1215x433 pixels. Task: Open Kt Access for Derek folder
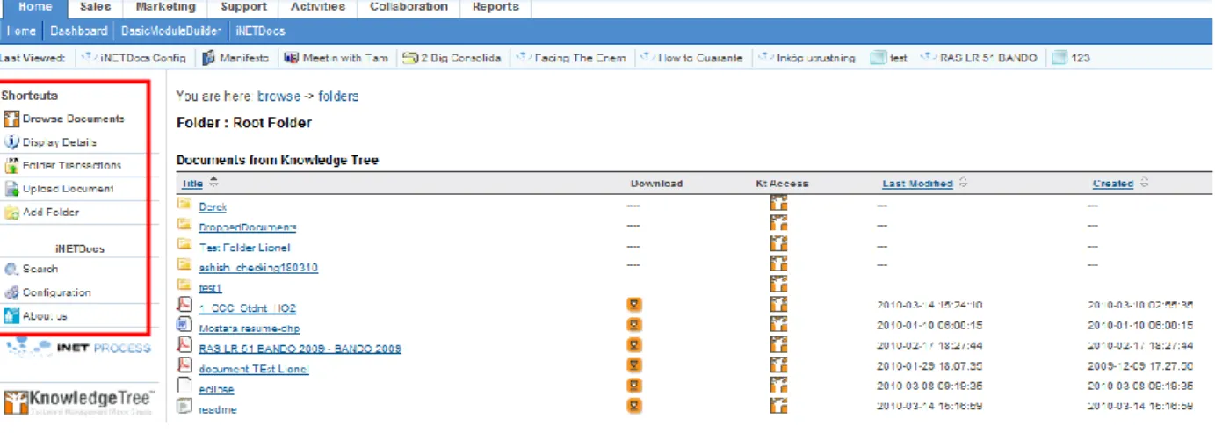pos(778,204)
